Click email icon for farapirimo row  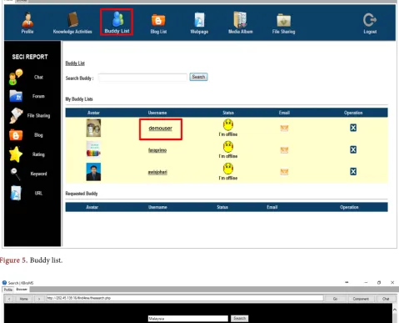pos(284,150)
